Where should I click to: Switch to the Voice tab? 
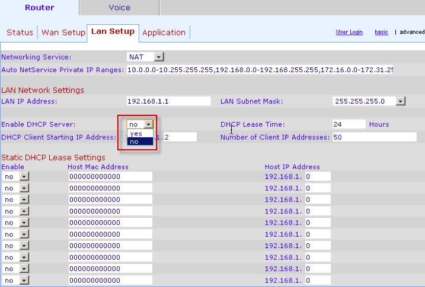point(119,8)
